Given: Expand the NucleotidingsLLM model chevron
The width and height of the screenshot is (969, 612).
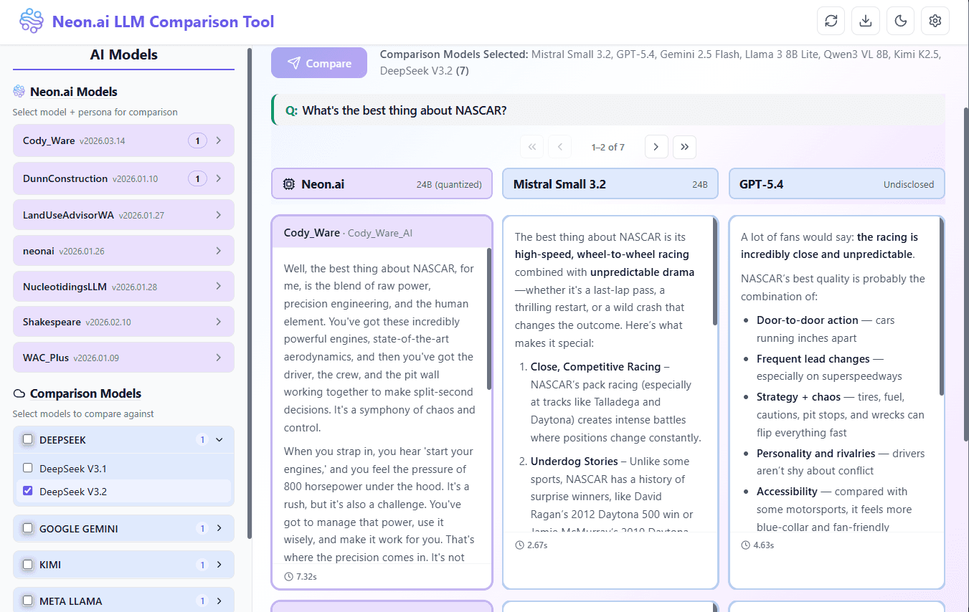Looking at the screenshot, I should tap(219, 287).
